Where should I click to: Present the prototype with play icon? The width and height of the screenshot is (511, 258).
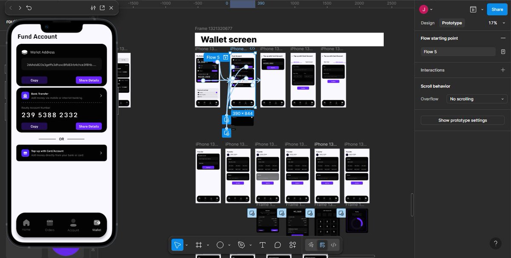pos(473,9)
